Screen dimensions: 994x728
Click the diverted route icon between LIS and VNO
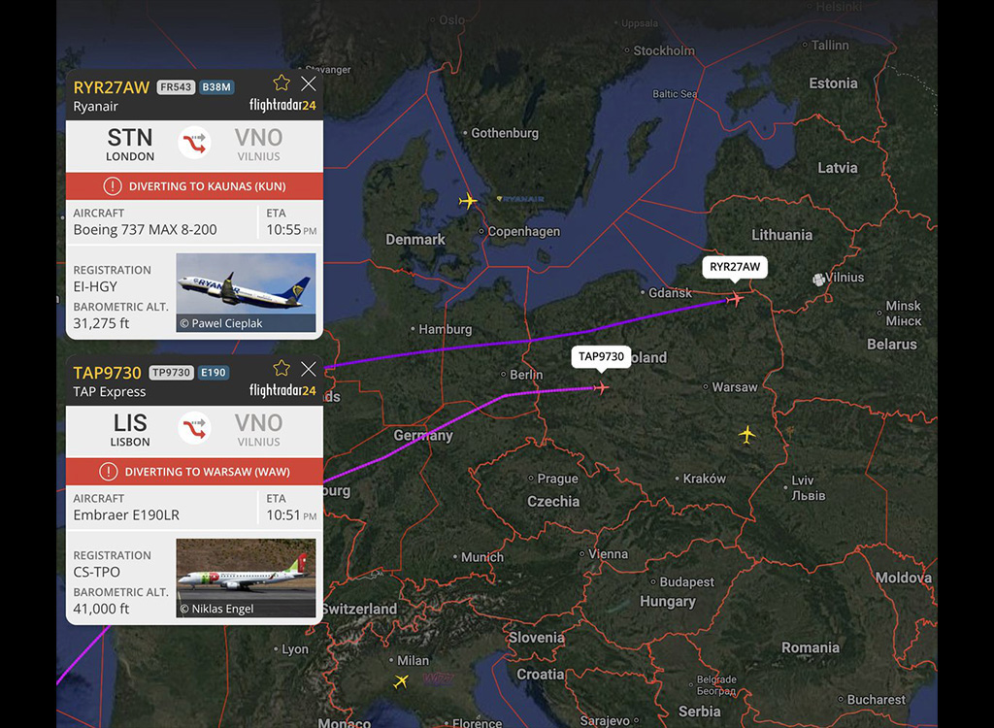click(x=194, y=427)
